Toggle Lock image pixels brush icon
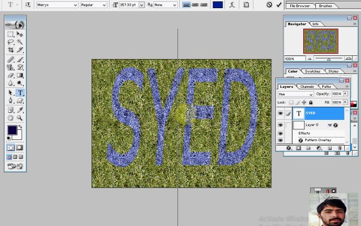The image size is (361, 226). click(298, 102)
